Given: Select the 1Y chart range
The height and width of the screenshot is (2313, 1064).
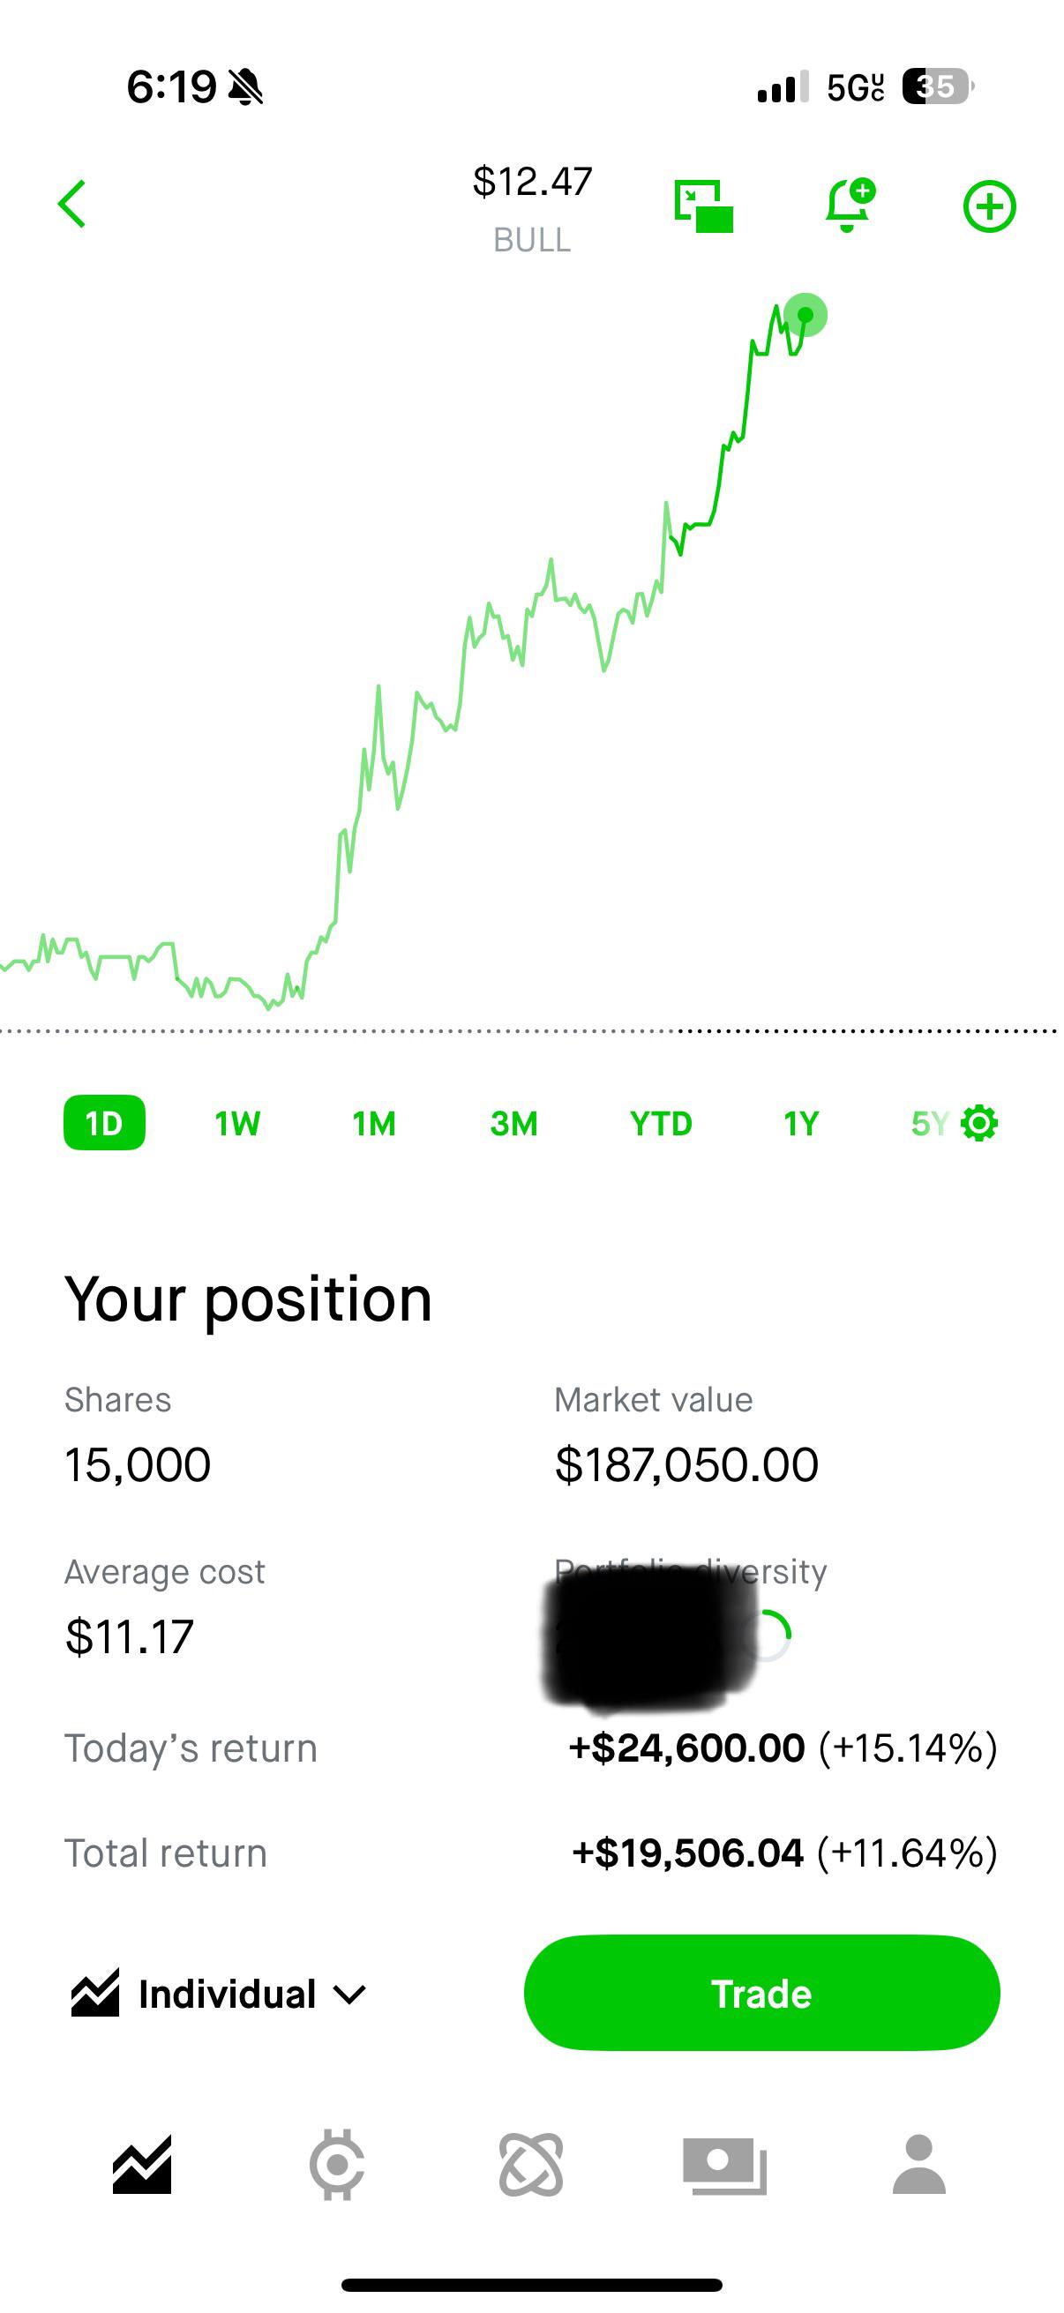Looking at the screenshot, I should tap(801, 1123).
